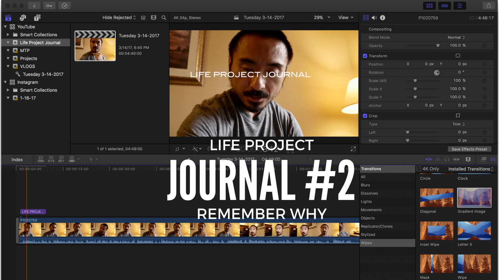This screenshot has height=280, width=499.
Task: Select the Dissolves transition category
Action: pyautogui.click(x=369, y=193)
